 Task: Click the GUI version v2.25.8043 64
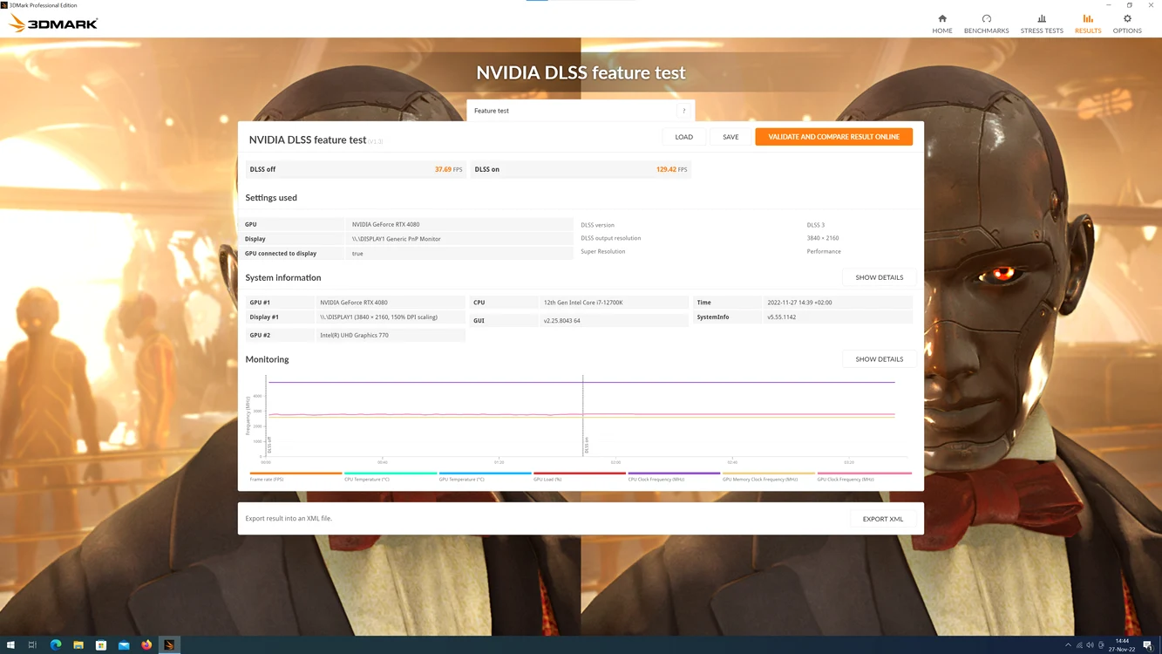562,321
